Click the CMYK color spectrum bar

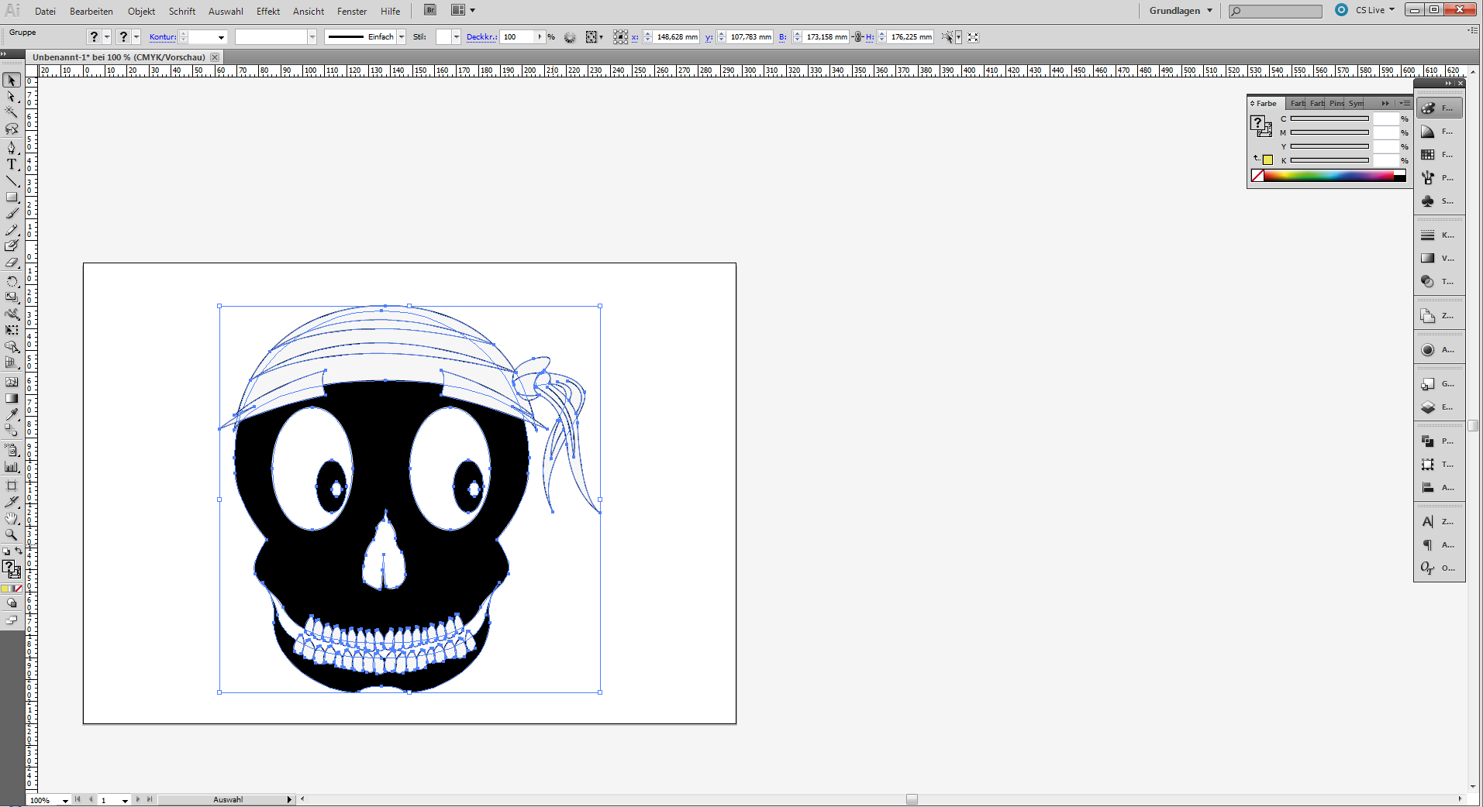coord(1328,176)
